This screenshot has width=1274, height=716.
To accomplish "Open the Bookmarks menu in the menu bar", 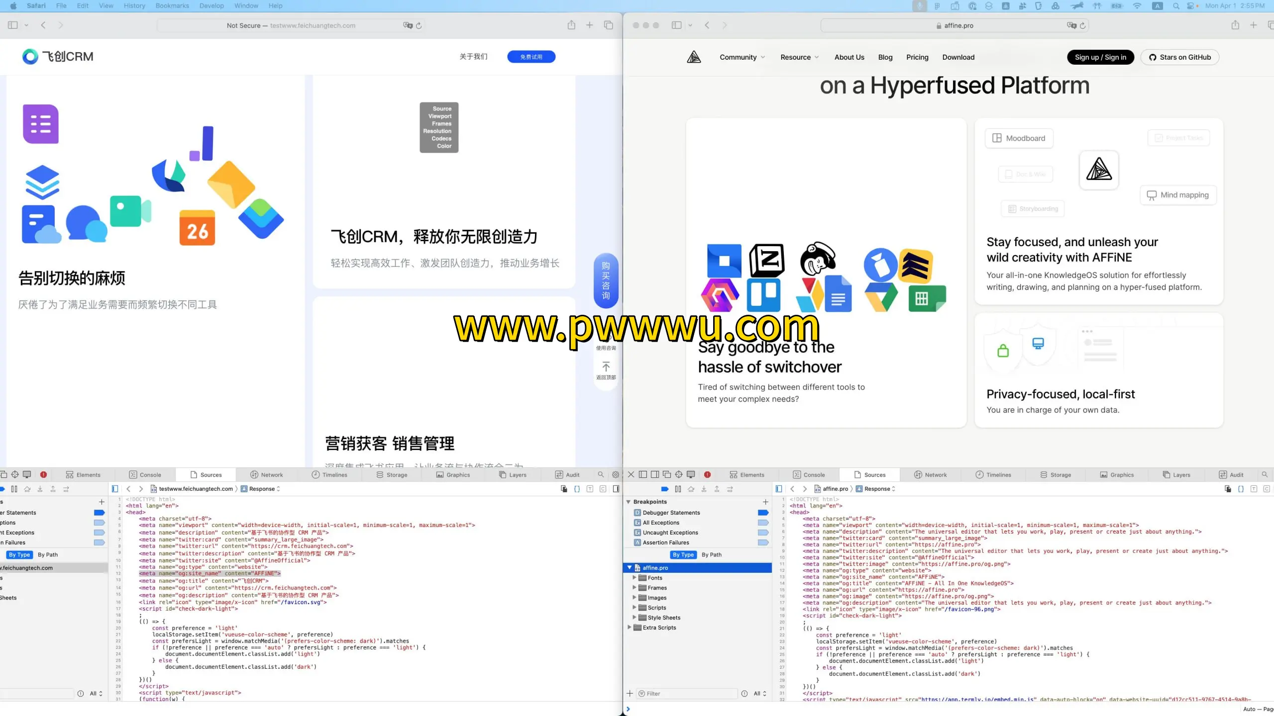I will coord(172,5).
